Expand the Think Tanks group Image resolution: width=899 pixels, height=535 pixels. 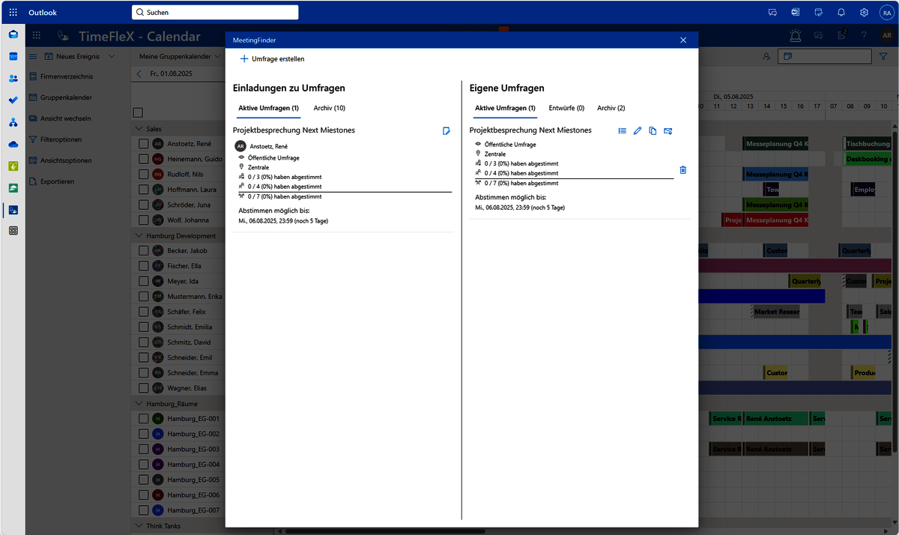[140, 526]
